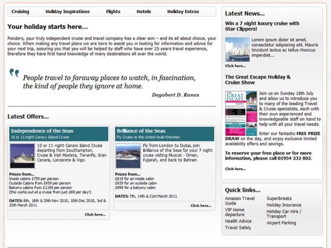Open the Holiday Insurance quick link
331x248 pixels.
pyautogui.click(x=284, y=205)
